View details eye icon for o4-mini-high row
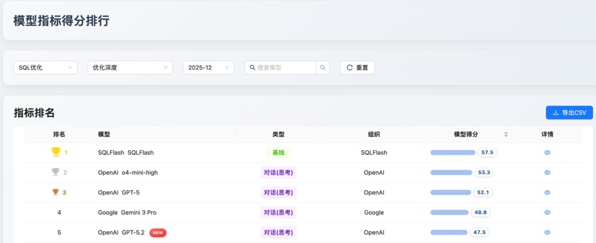The image size is (596, 243). pyautogui.click(x=547, y=172)
